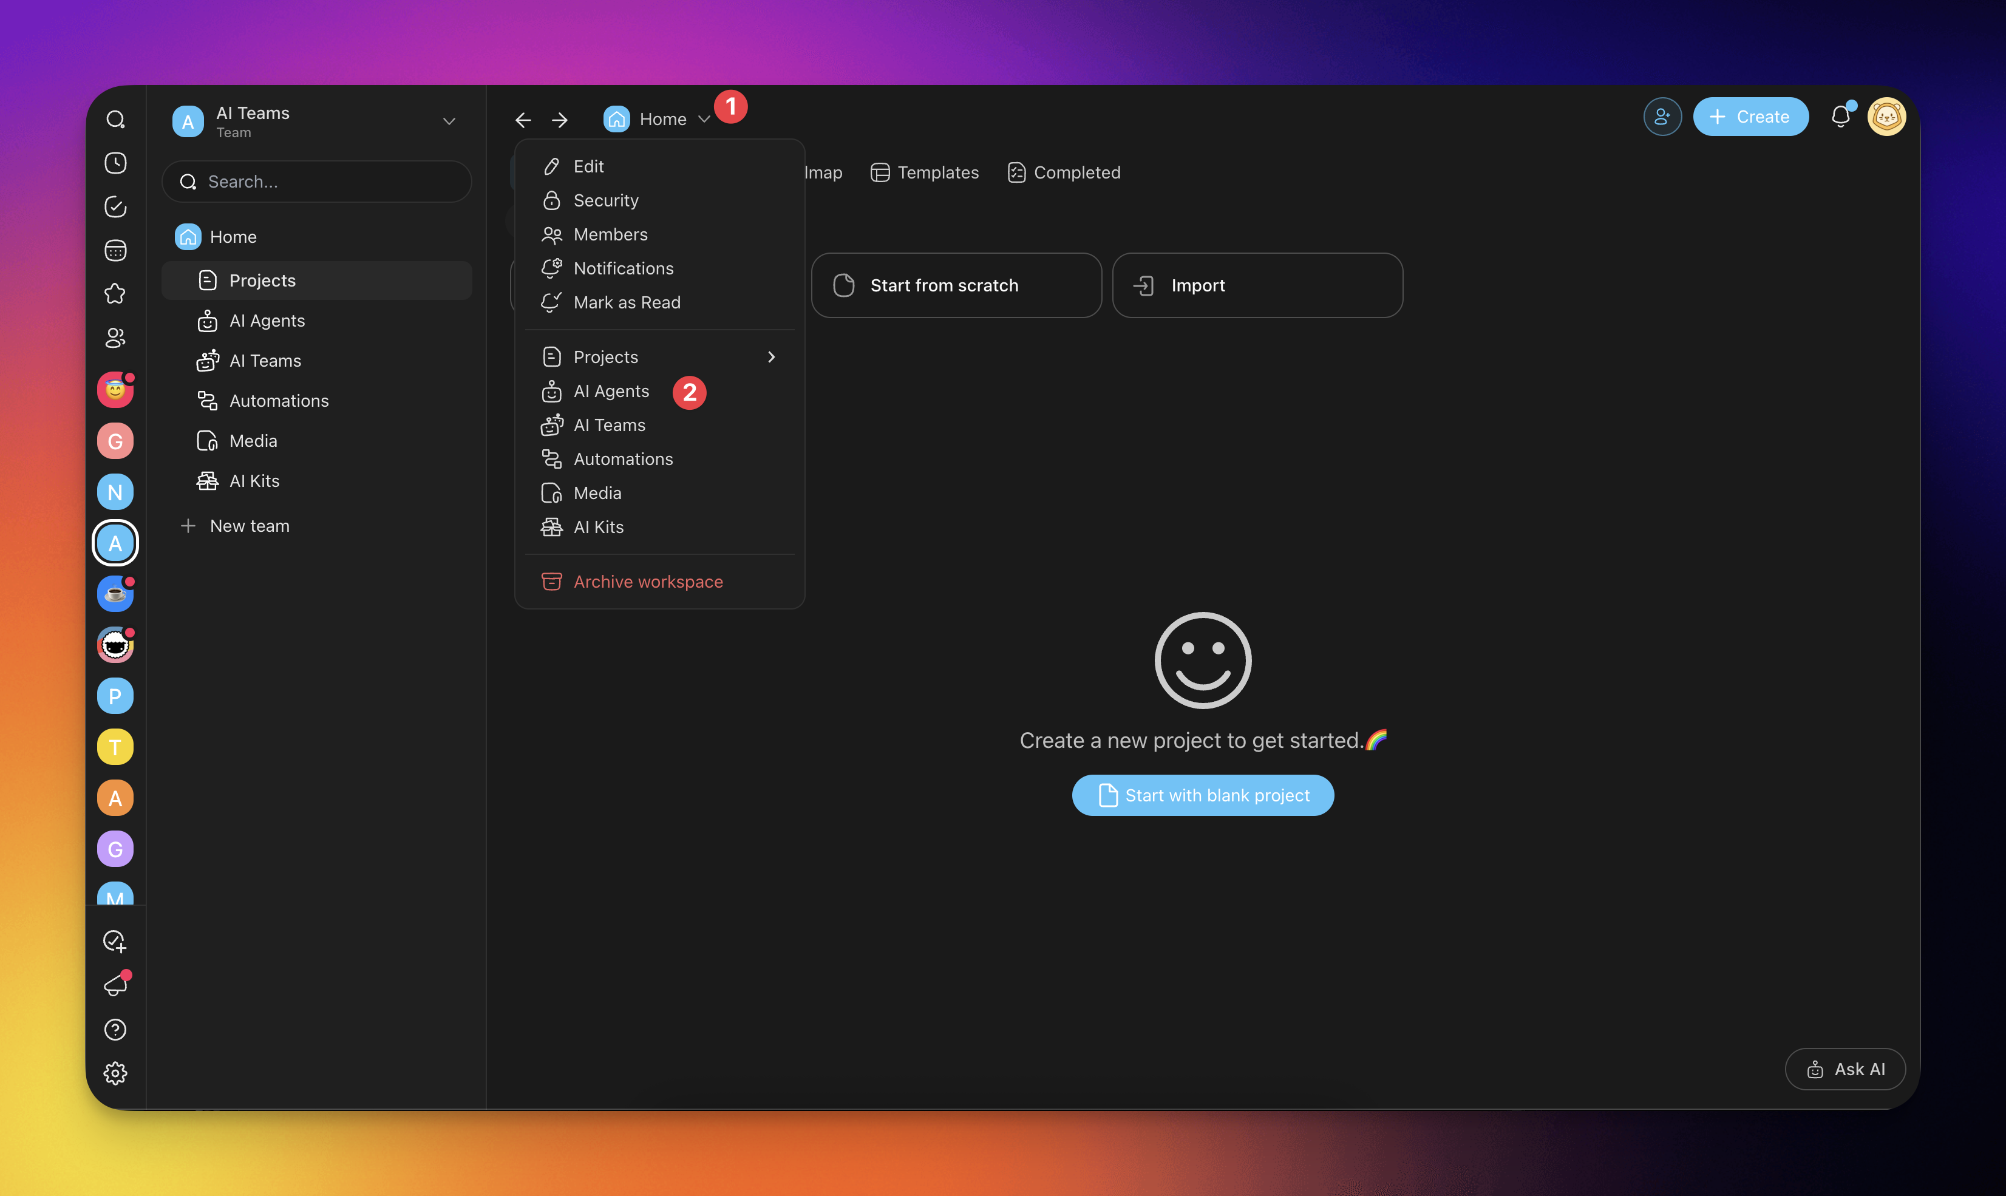
Task: Open the calendar icon in left rail
Action: [115, 251]
